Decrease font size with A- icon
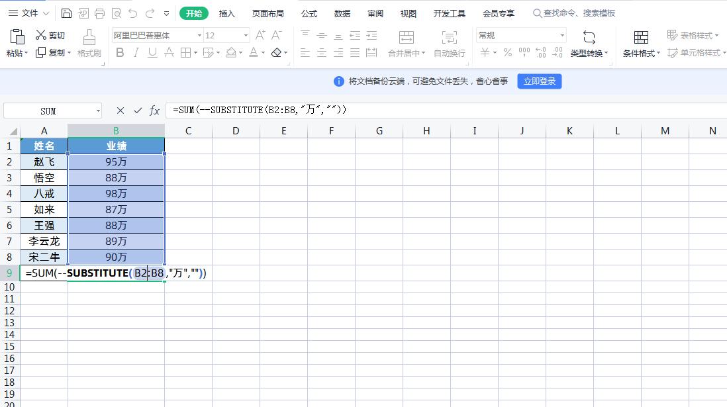Image resolution: width=727 pixels, height=407 pixels. 276,35
